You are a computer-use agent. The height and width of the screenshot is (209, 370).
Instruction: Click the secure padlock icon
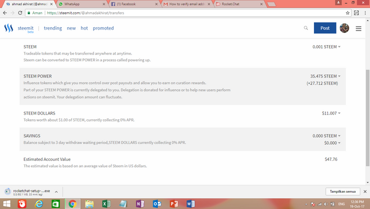click(x=29, y=13)
